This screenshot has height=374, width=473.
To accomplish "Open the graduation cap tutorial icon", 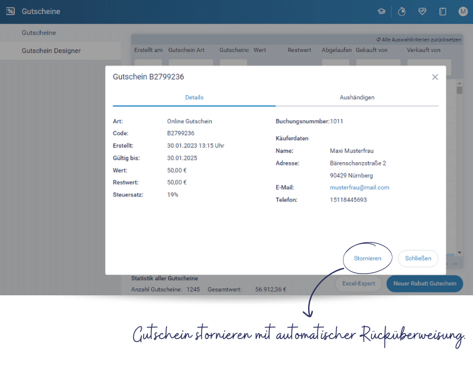I will coord(381,11).
